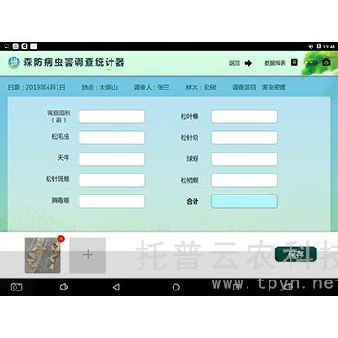Image resolution: width=338 pixels, height=338 pixels.
Task: Click the back arrow icon
Action: tap(248, 63)
